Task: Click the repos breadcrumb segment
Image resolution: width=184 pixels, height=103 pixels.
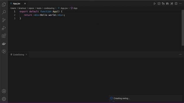Action: pos(31,8)
